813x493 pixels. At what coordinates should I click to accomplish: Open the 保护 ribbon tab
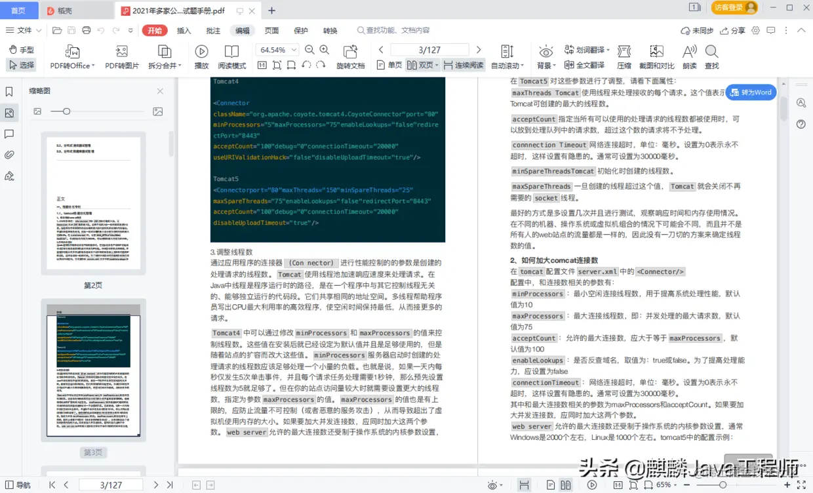tap(301, 30)
